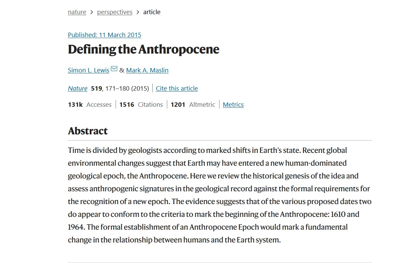Go to the nature breadcrumb link
Screen dimensions: 412x263
(77, 12)
